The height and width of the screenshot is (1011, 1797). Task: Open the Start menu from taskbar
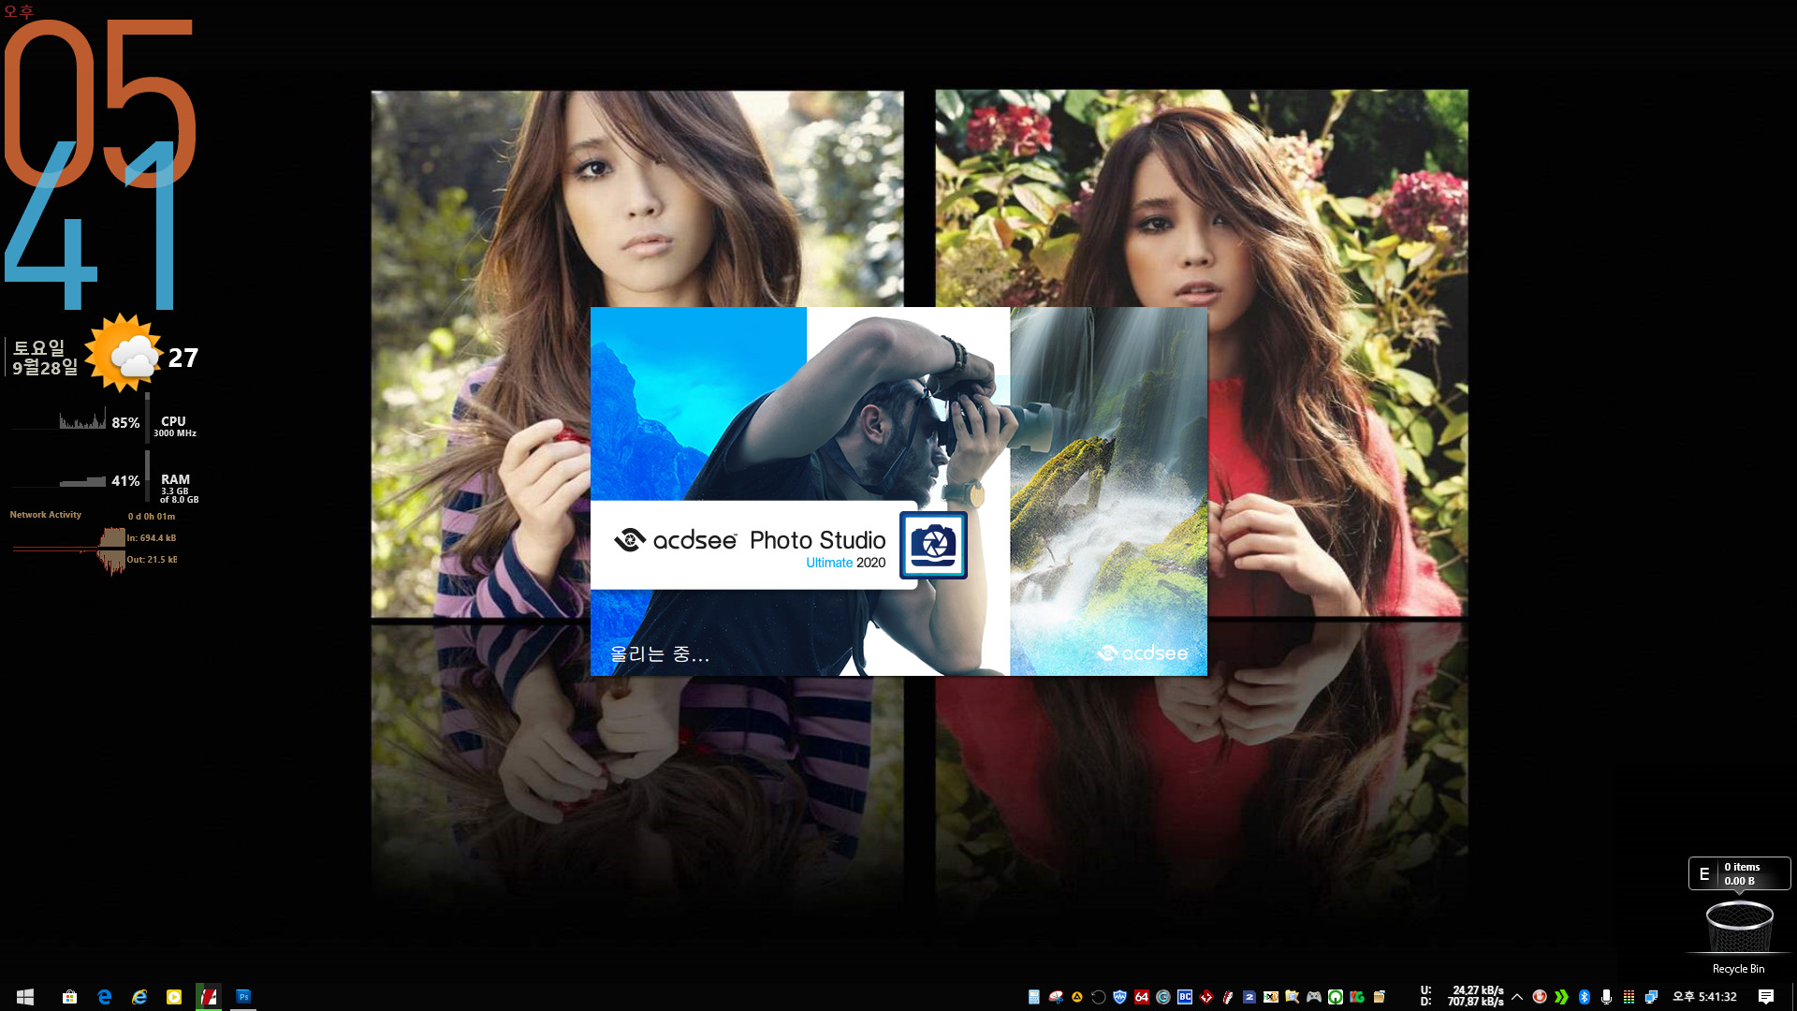(24, 996)
